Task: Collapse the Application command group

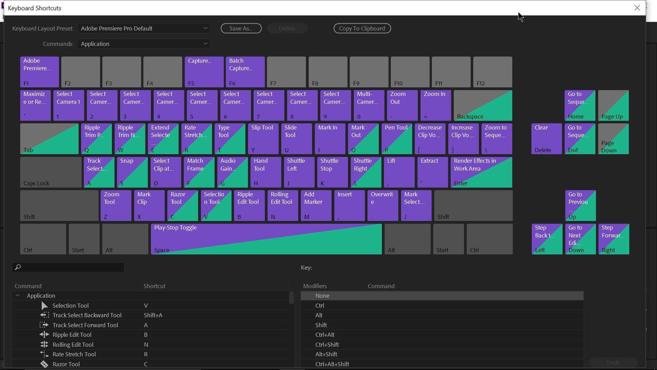Action: pos(17,295)
